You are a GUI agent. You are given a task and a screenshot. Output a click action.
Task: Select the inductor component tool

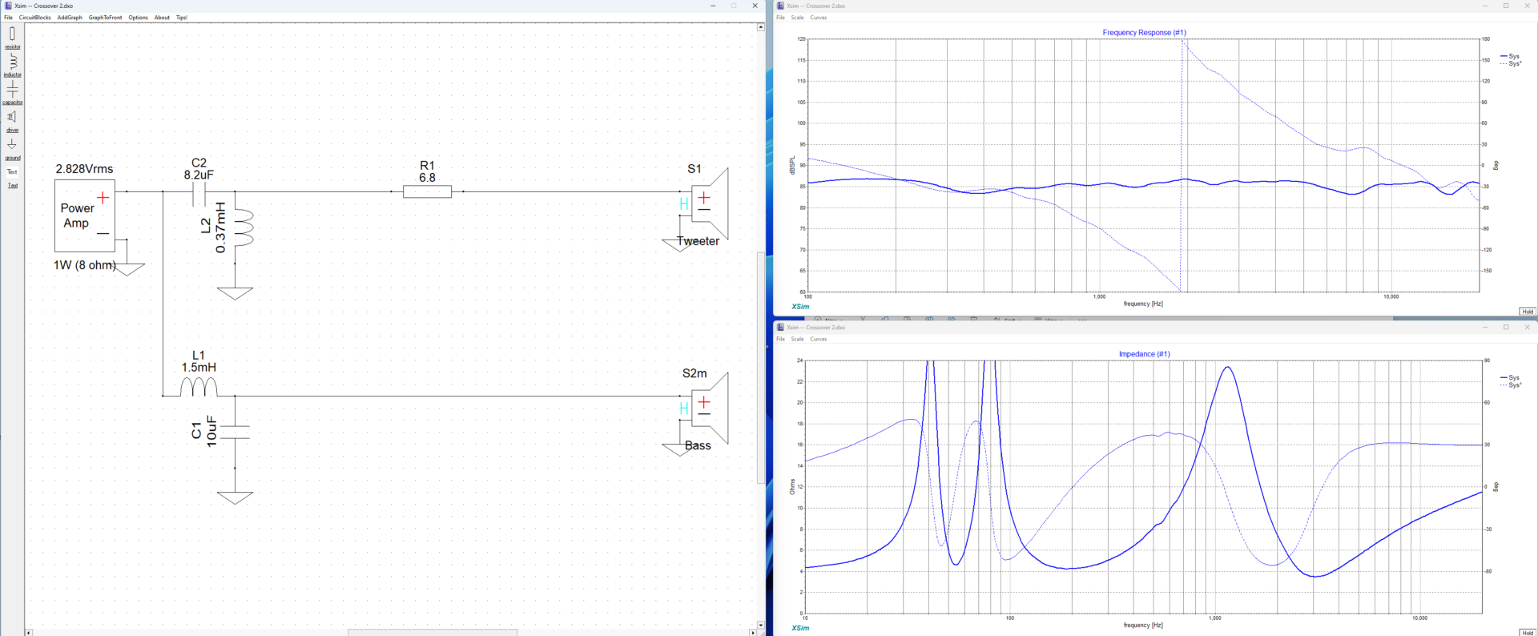(x=12, y=62)
